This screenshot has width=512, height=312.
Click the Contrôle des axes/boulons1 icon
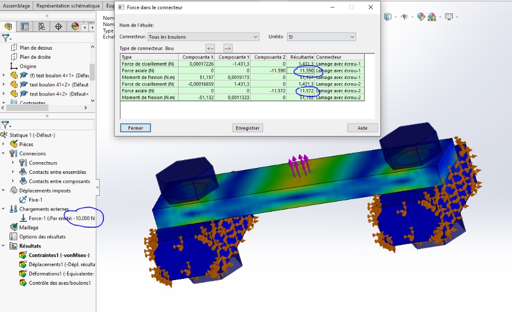(x=23, y=283)
